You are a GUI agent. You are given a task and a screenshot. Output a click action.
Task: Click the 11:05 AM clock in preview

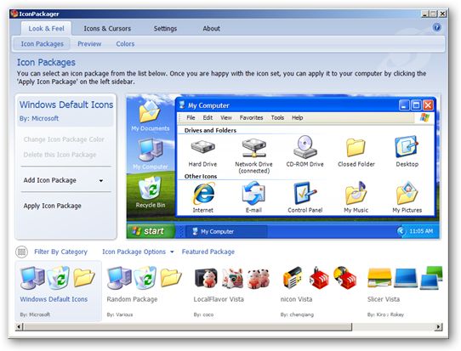point(421,231)
